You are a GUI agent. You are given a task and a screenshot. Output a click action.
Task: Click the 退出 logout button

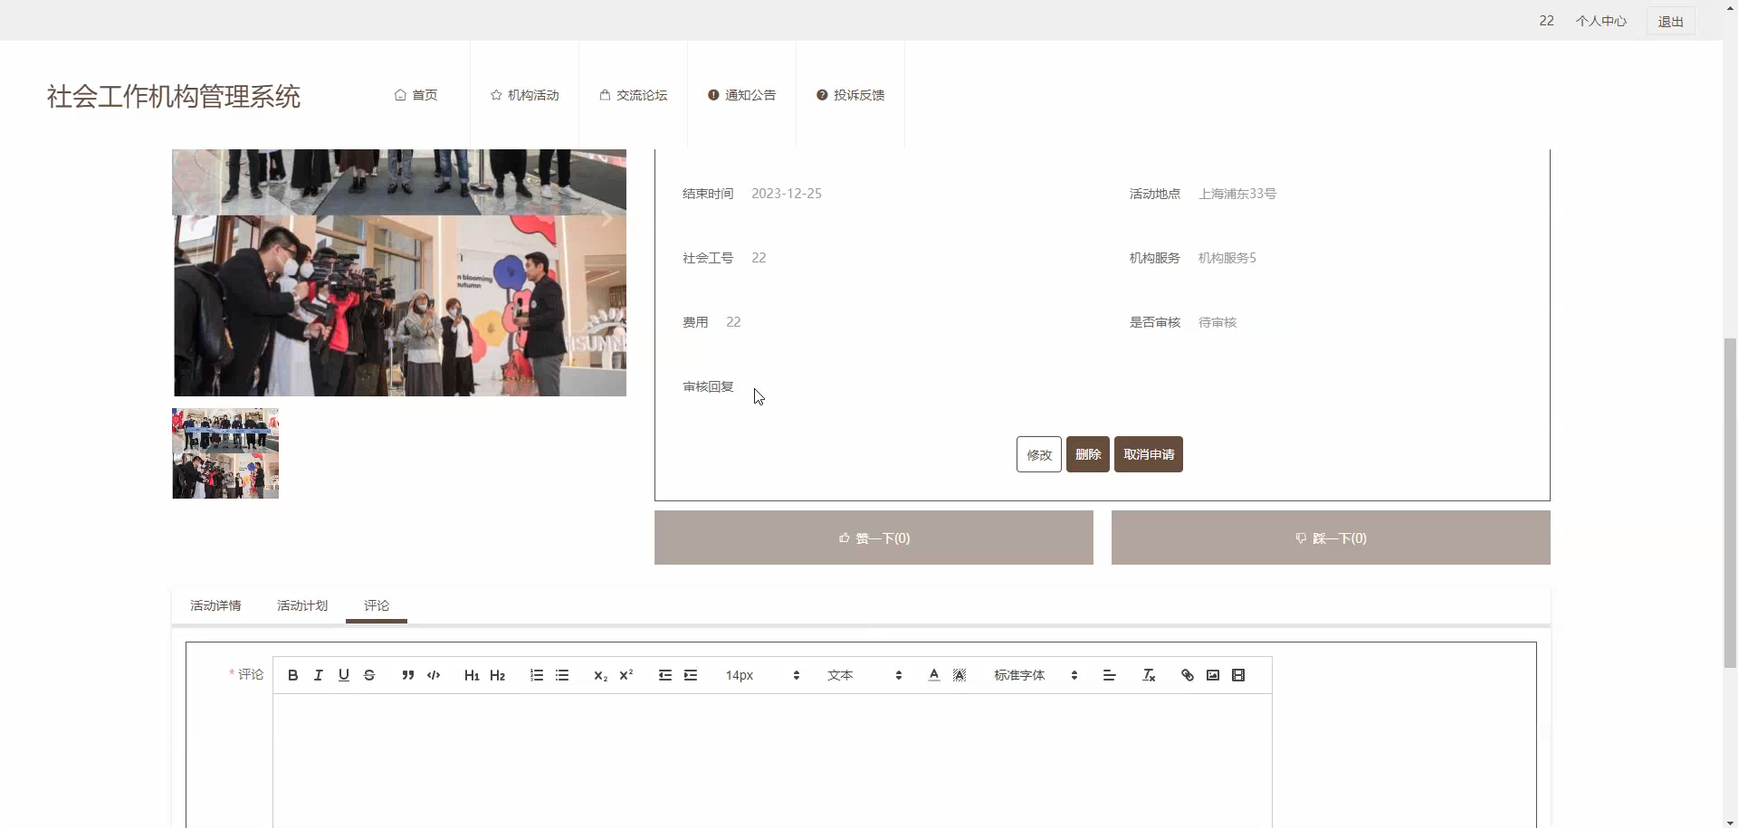pos(1671,21)
